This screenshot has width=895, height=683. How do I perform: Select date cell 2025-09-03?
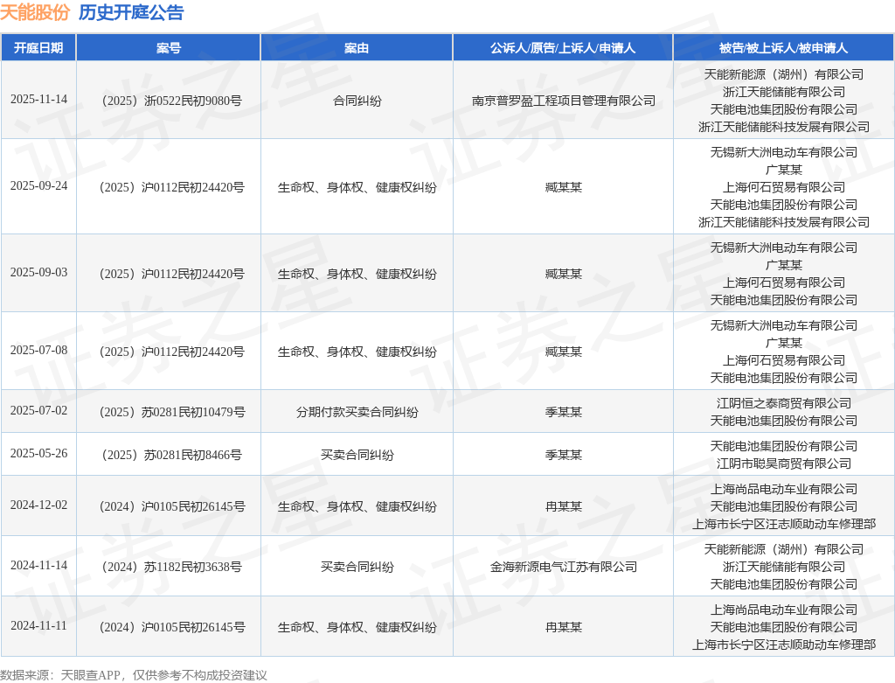click(x=38, y=272)
